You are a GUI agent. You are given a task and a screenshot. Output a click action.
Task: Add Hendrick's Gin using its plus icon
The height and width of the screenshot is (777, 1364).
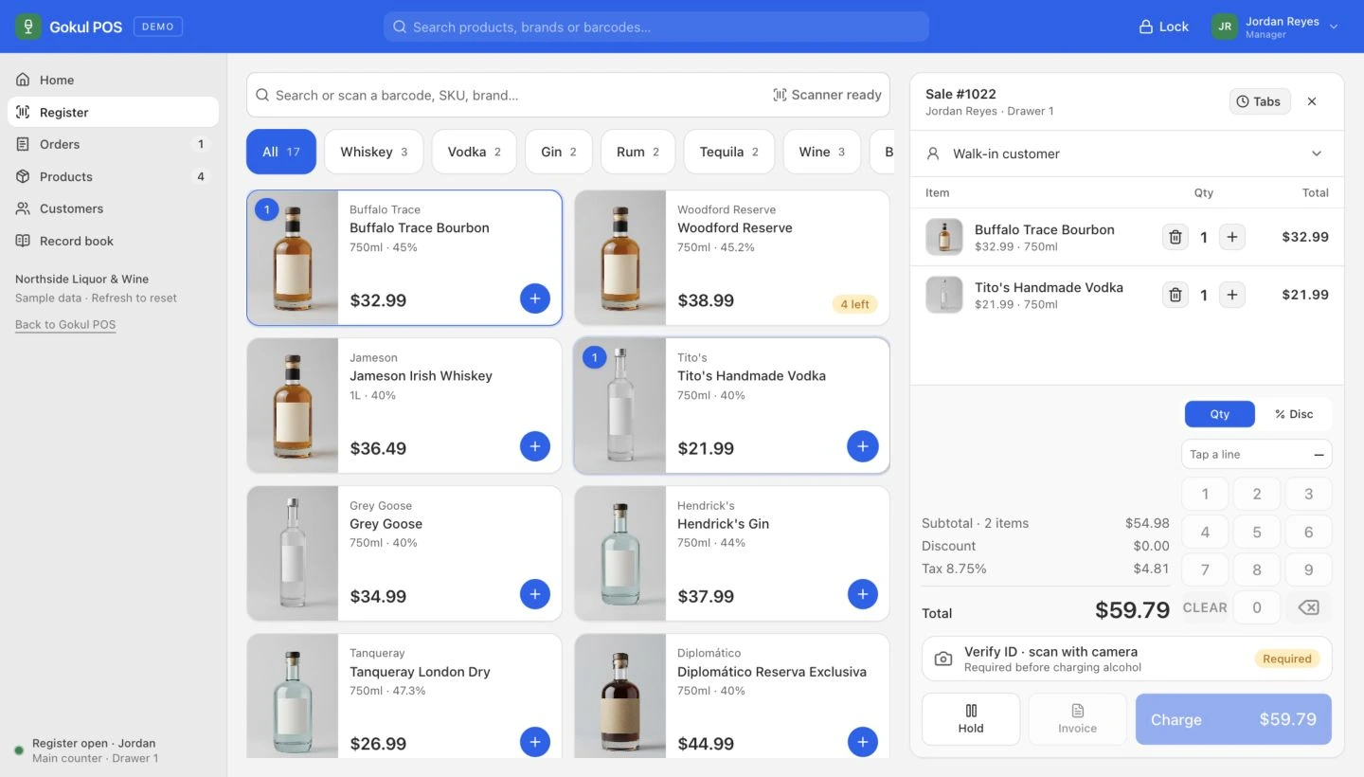[x=863, y=594]
